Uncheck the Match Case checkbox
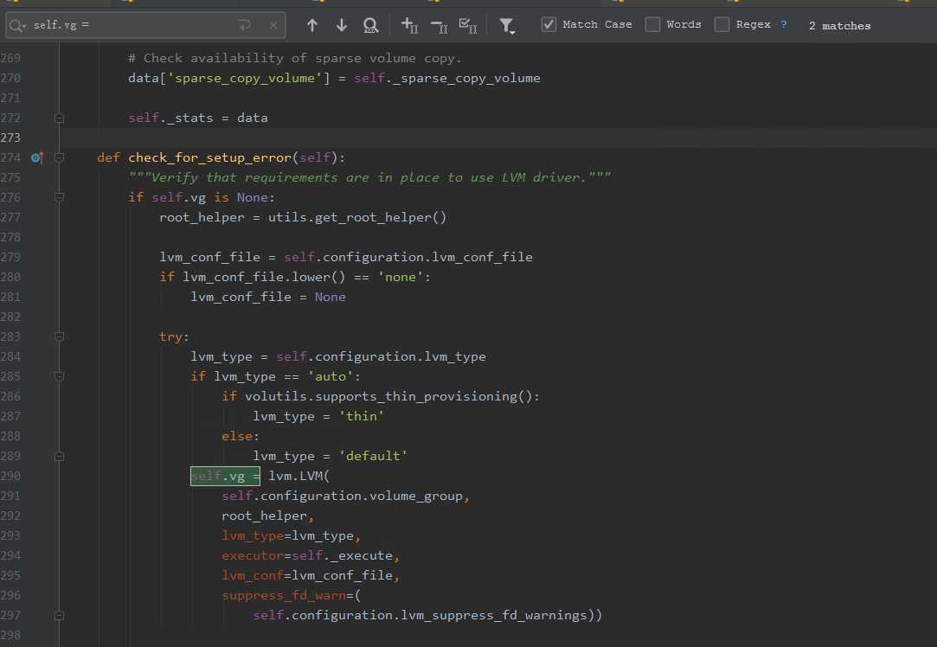The width and height of the screenshot is (937, 647). (x=549, y=24)
